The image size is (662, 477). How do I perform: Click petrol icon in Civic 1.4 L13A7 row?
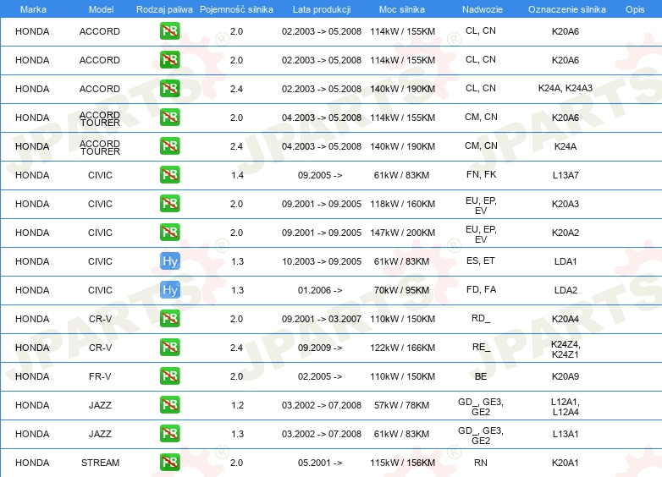tap(169, 174)
